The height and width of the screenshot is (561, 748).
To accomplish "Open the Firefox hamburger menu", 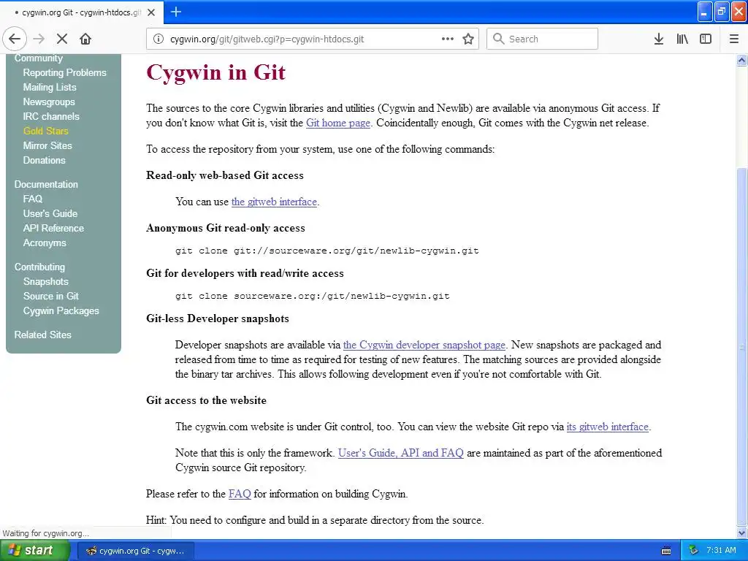I will [734, 39].
